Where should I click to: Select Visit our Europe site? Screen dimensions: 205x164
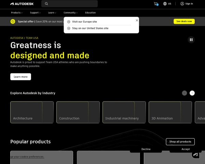(x=84, y=22)
